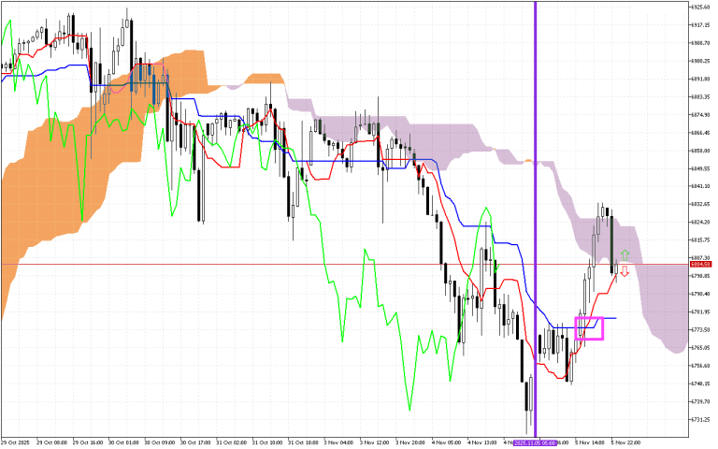Click the 6832.65 price axis label
This screenshot has height=449, width=718.
coord(701,204)
